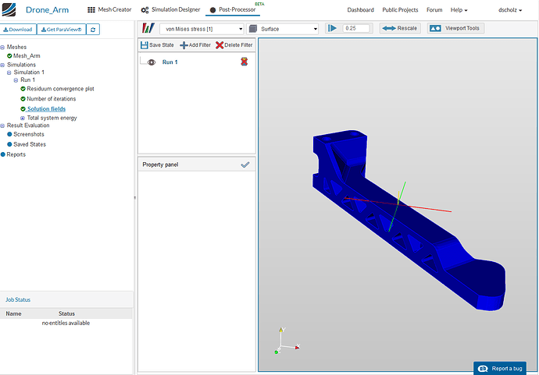Open the von Mises stress field dropdown

pyautogui.click(x=202, y=29)
